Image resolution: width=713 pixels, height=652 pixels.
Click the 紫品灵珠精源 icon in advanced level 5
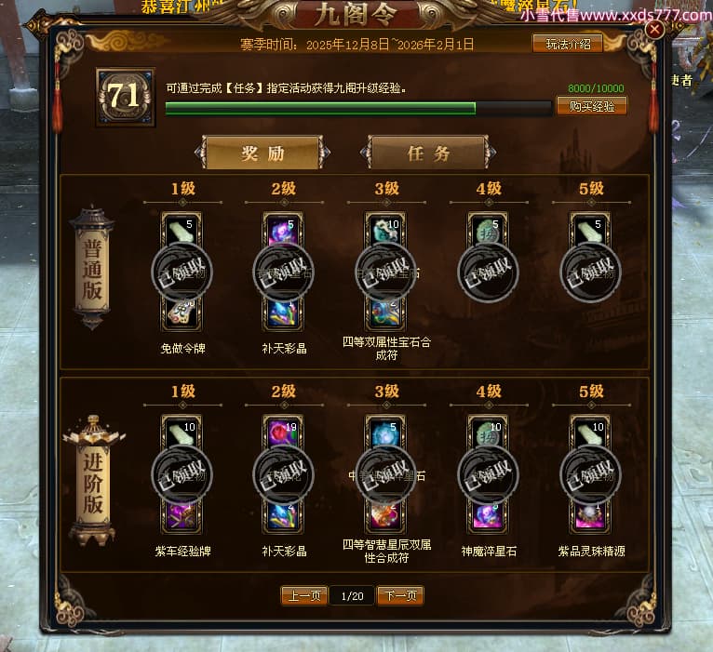pyautogui.click(x=590, y=516)
